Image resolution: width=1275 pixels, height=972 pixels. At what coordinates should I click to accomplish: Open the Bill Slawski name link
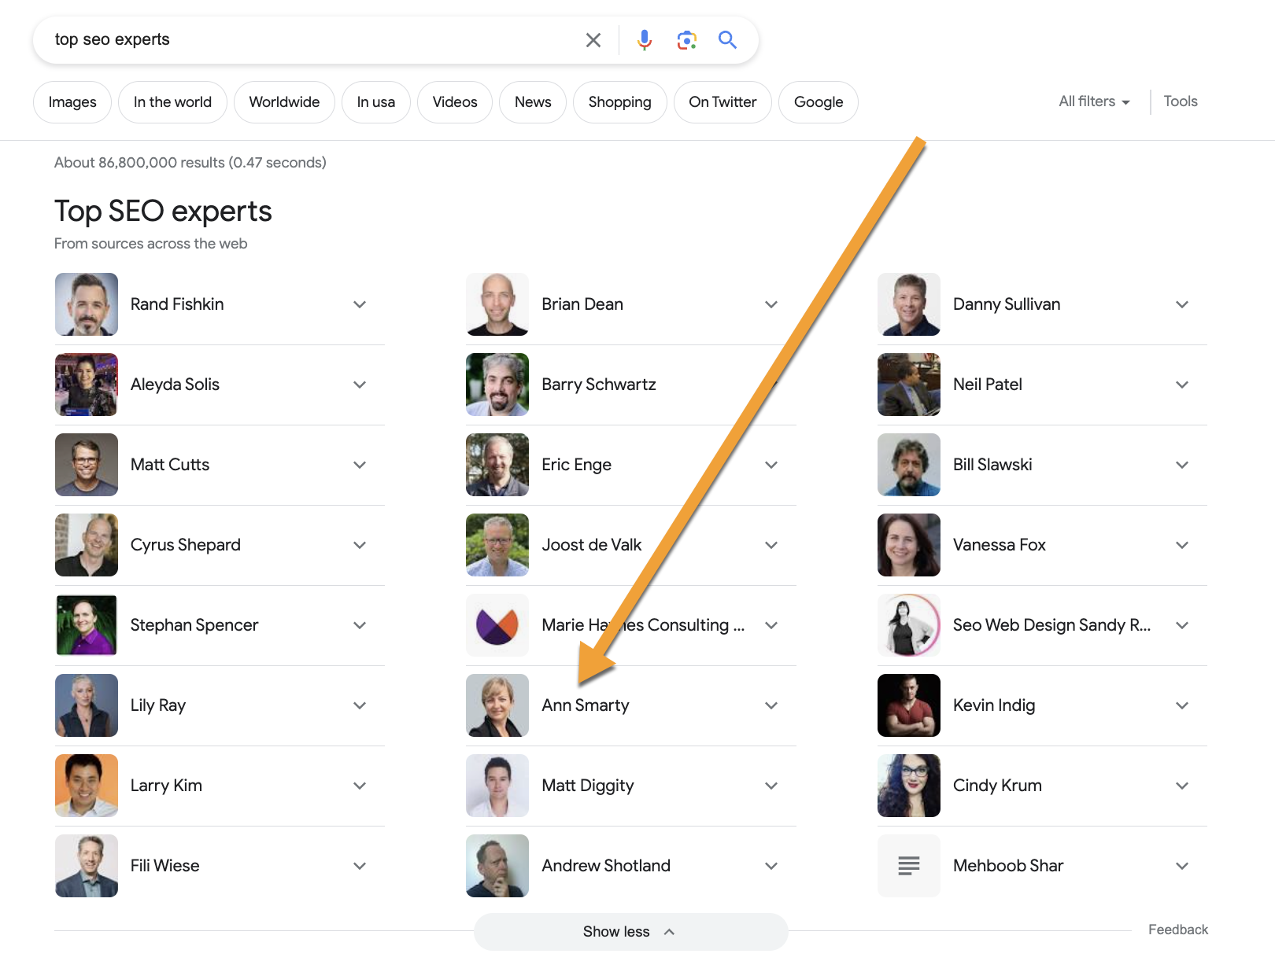coord(992,465)
